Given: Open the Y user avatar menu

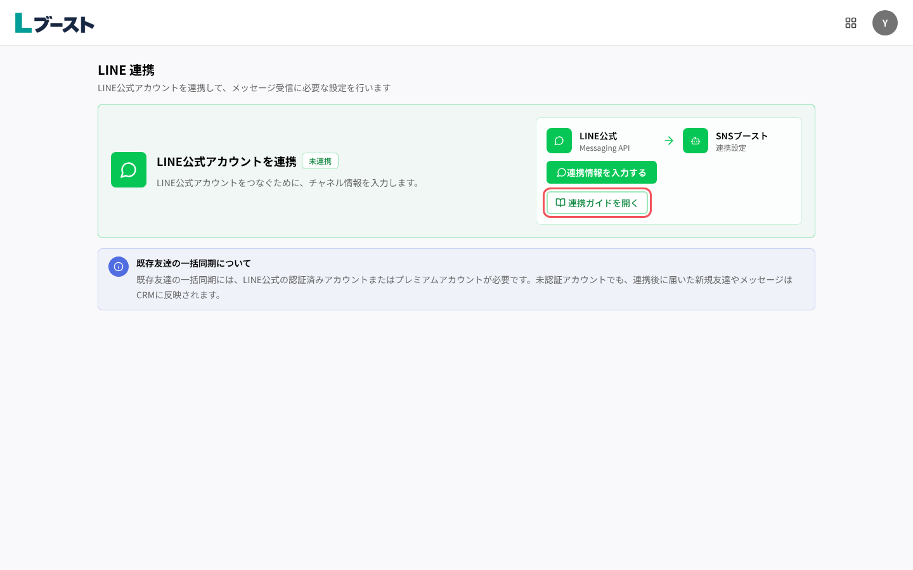Looking at the screenshot, I should (x=885, y=23).
